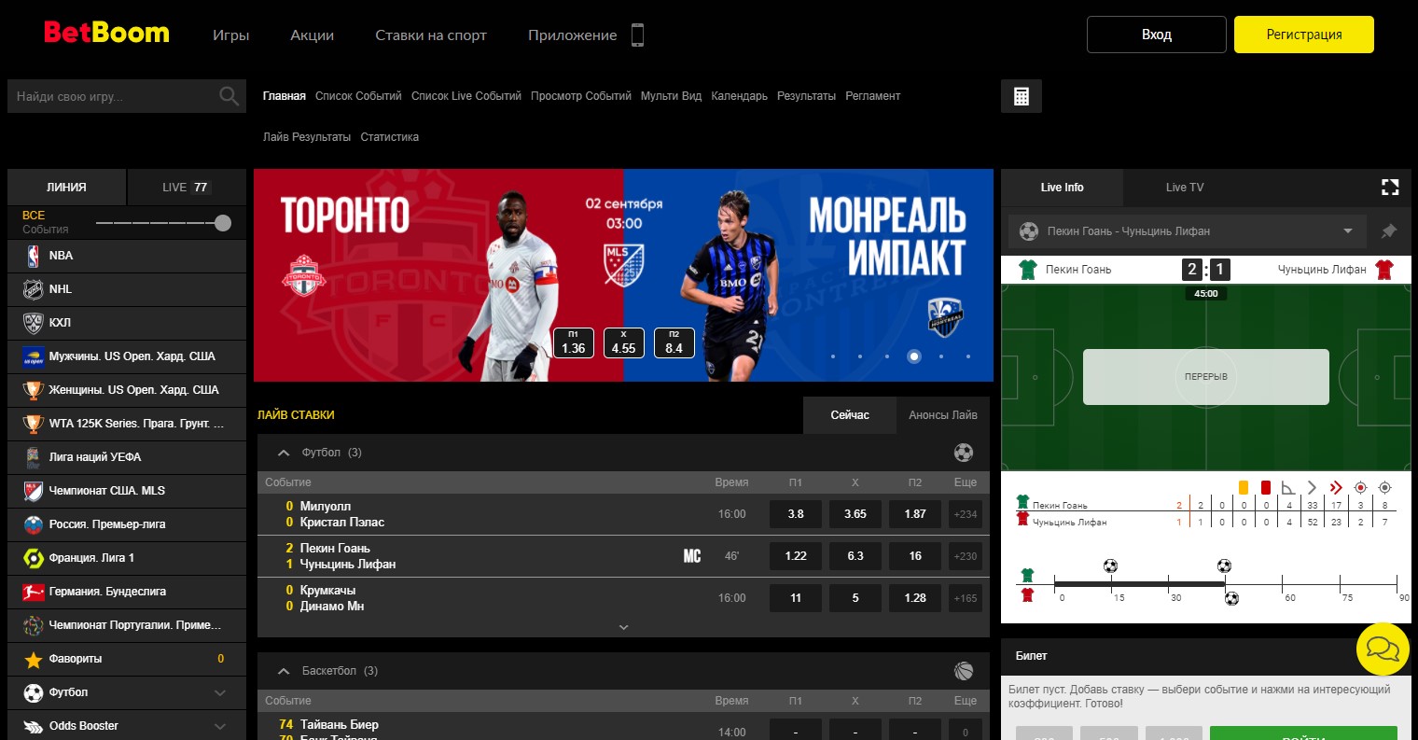Click the BetBoom logo
Screen dimensions: 1418x740
[106, 34]
